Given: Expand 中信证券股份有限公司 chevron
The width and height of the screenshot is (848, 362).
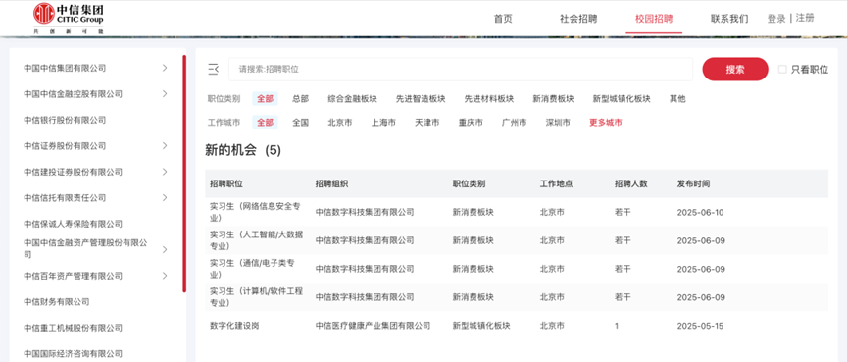Looking at the screenshot, I should pyautogui.click(x=165, y=145).
